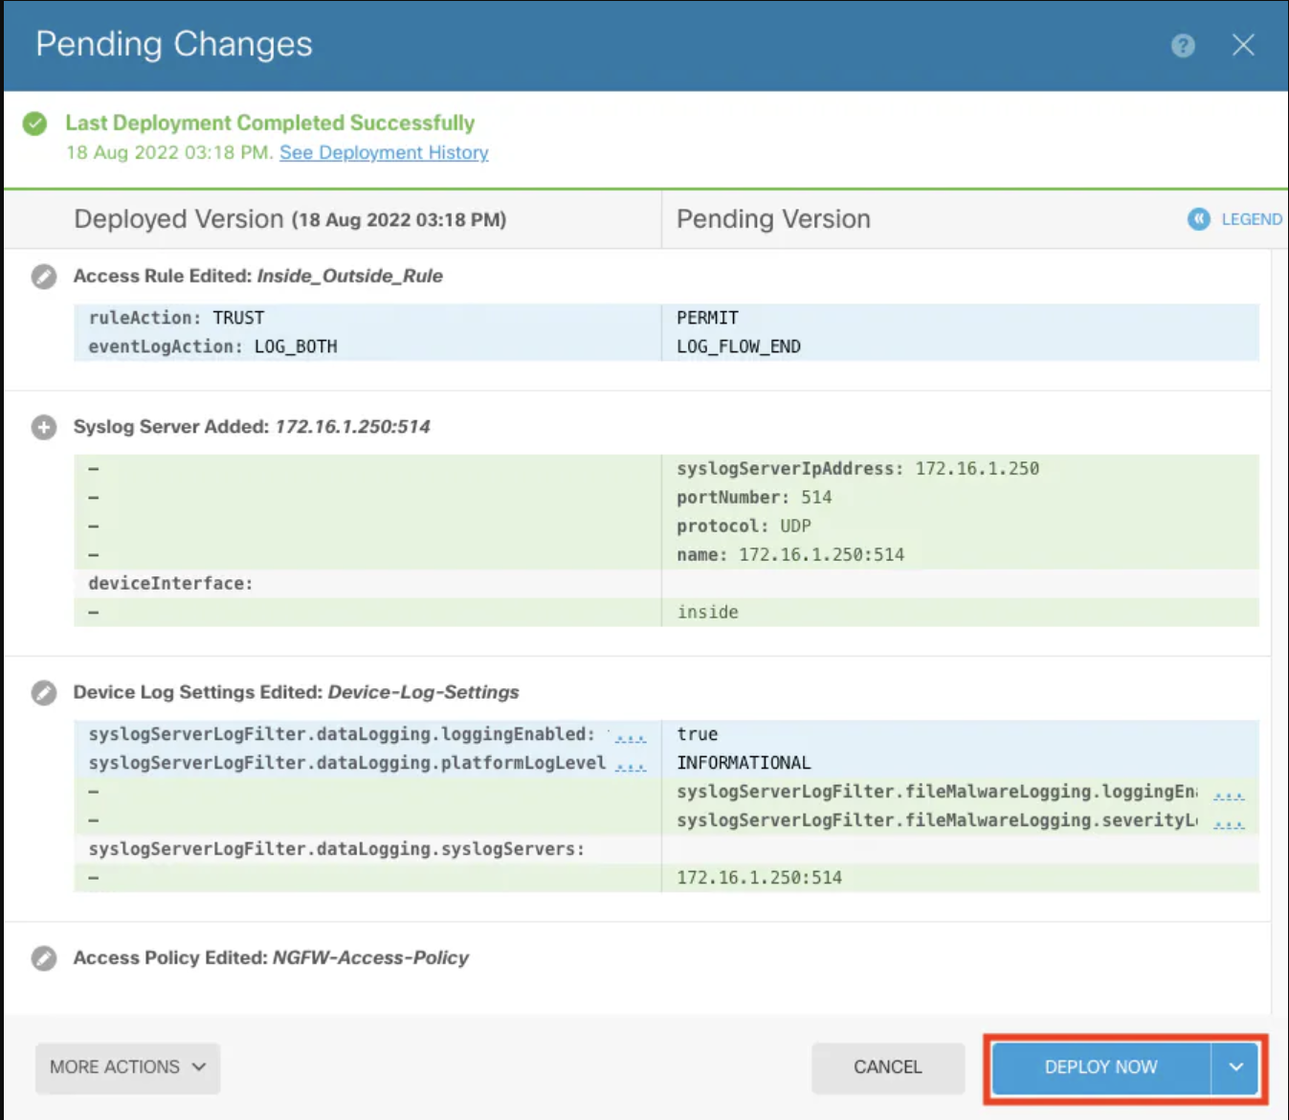Click the LEGEND text label
This screenshot has width=1289, height=1120.
[1251, 219]
